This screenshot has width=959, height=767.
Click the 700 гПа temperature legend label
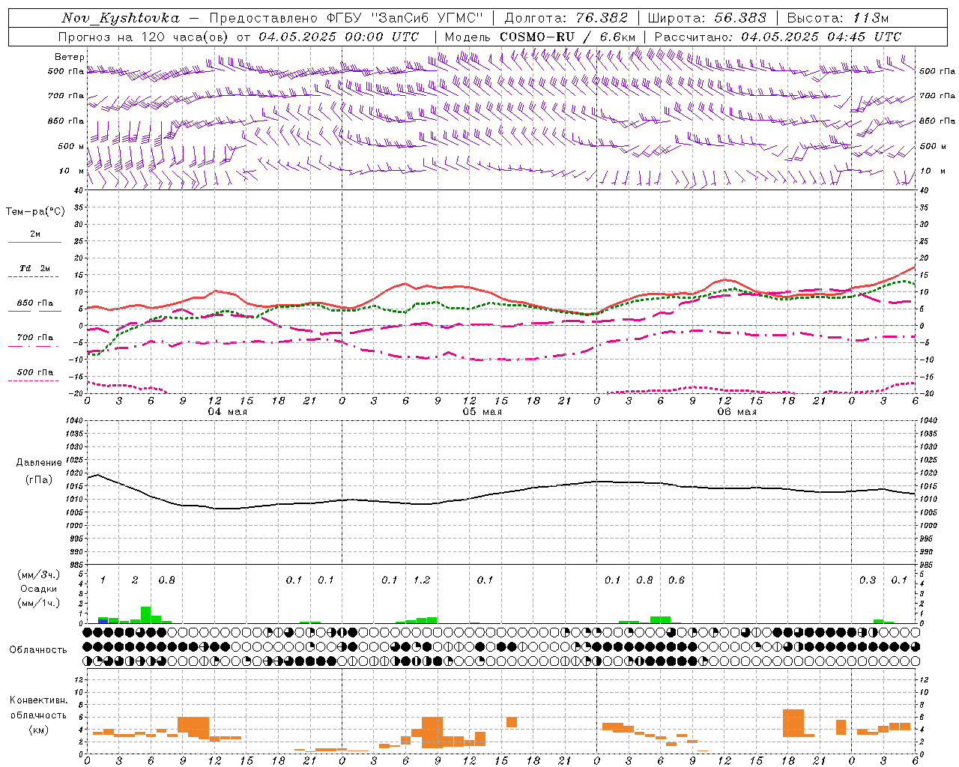tap(35, 338)
